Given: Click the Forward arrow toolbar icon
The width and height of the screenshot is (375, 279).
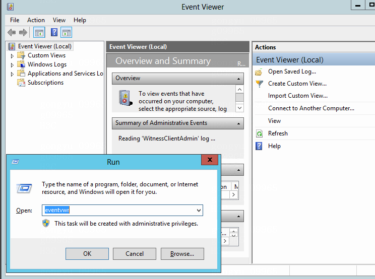Looking at the screenshot, I should point(23,32).
